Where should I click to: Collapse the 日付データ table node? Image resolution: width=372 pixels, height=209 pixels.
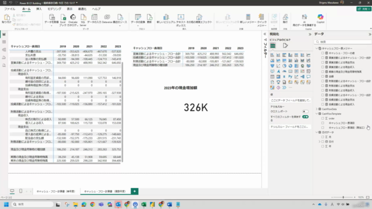(317, 132)
